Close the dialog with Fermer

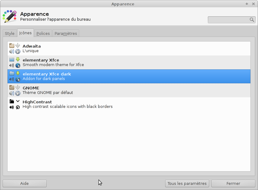click(x=233, y=183)
